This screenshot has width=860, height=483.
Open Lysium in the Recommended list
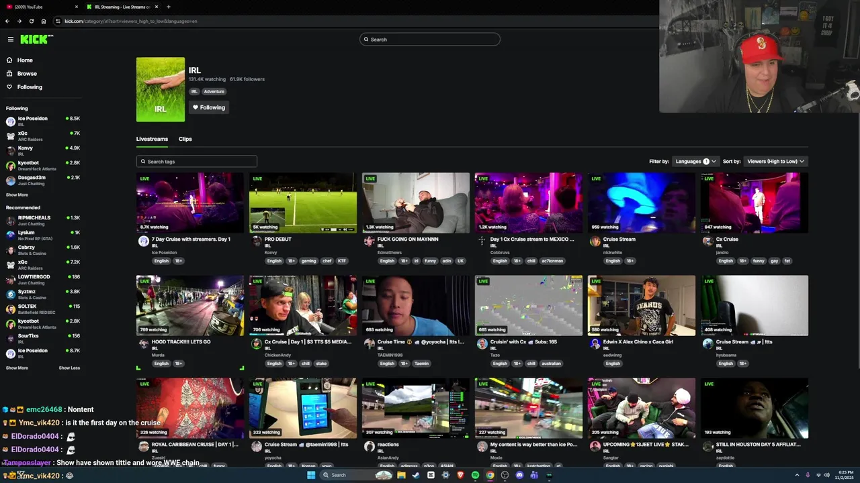pos(42,235)
